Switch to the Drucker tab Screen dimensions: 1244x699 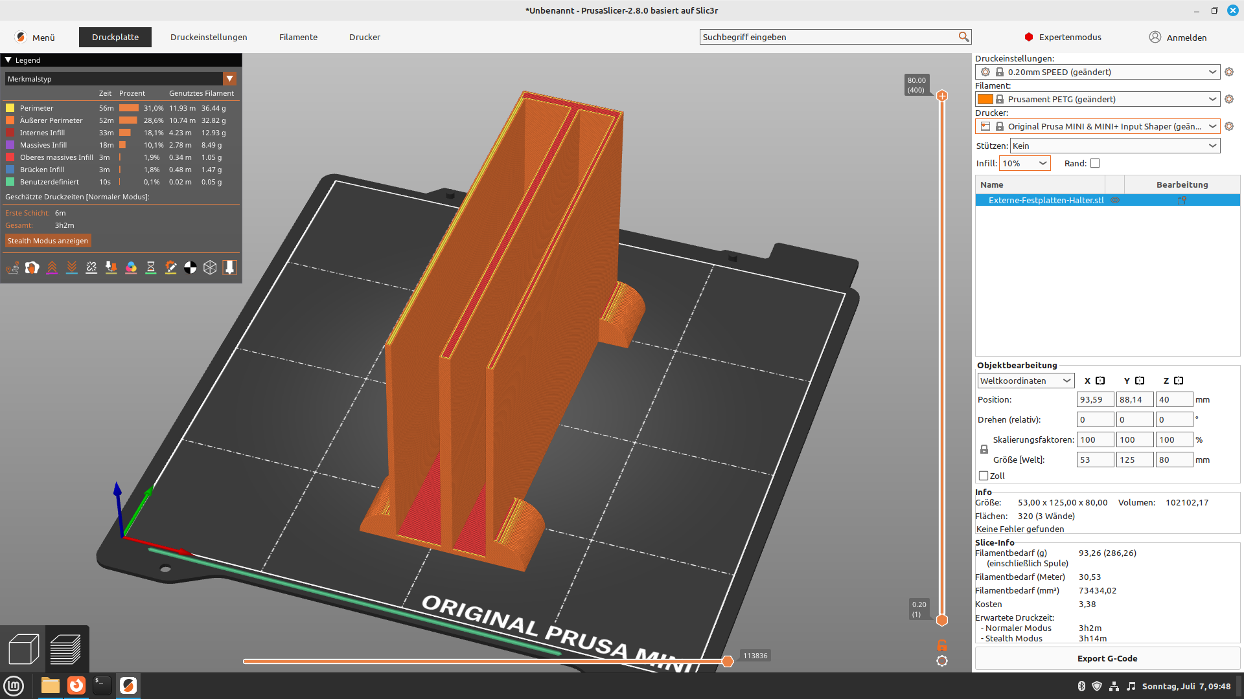(365, 37)
